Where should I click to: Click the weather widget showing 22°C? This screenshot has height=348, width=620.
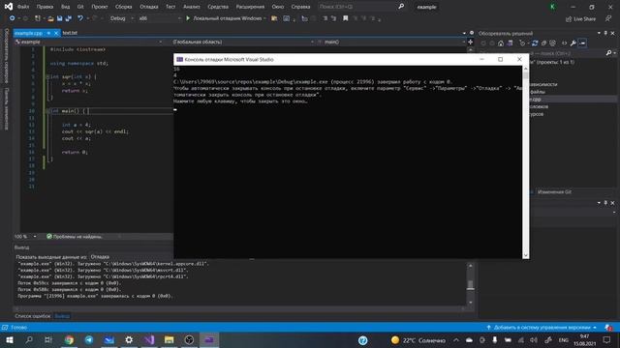[x=418, y=340]
